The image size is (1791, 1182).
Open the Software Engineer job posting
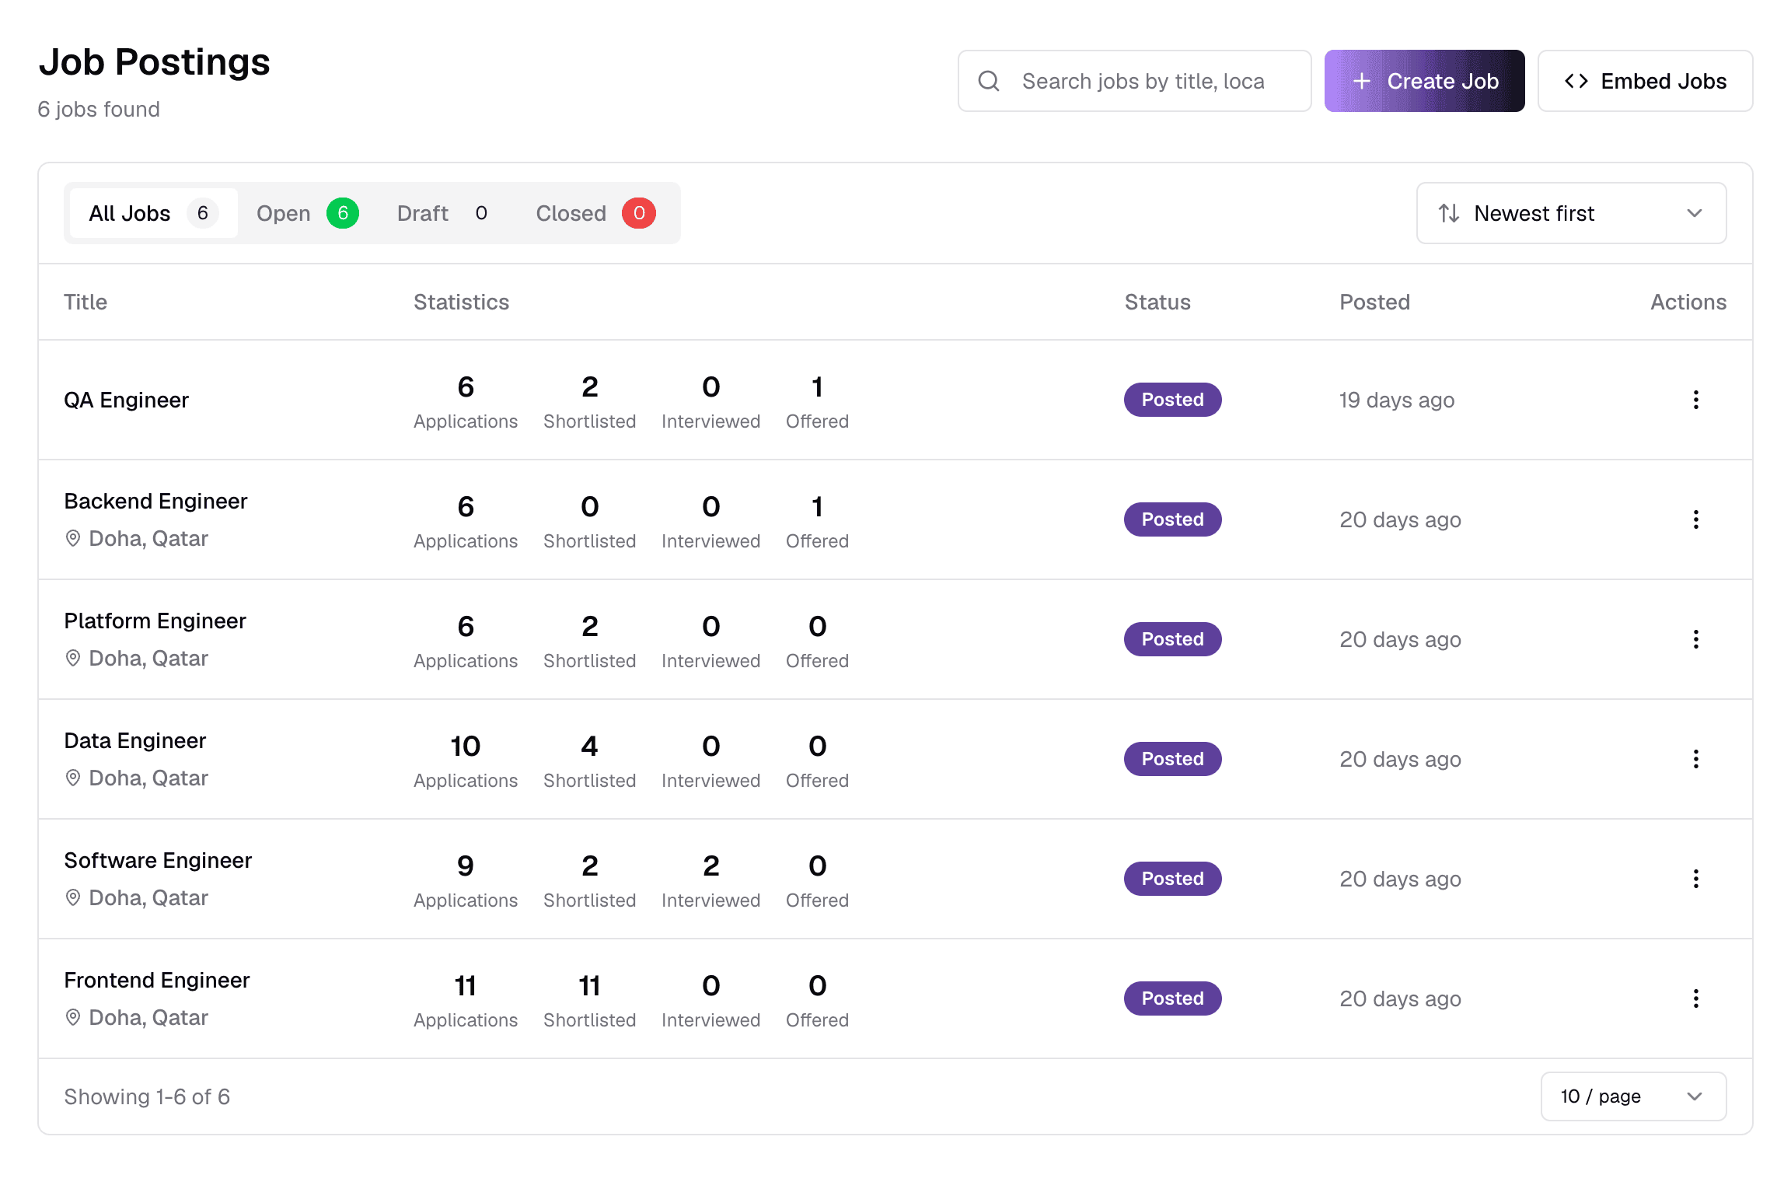click(158, 860)
